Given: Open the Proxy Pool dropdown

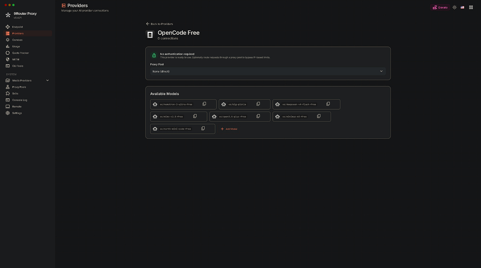Looking at the screenshot, I should (268, 71).
